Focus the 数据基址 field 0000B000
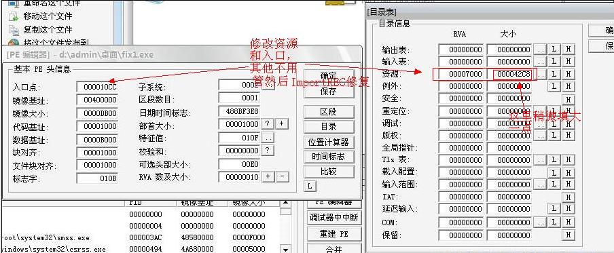The width and height of the screenshot is (614, 253). (96, 140)
